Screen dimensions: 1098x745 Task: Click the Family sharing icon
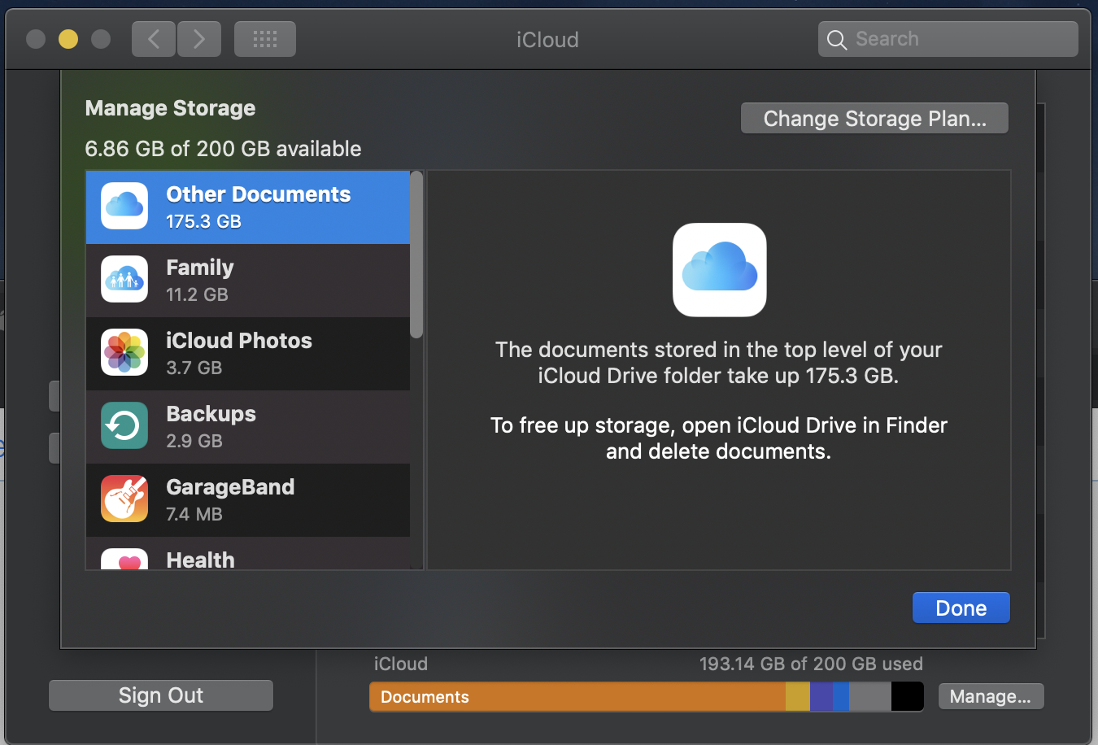point(124,279)
